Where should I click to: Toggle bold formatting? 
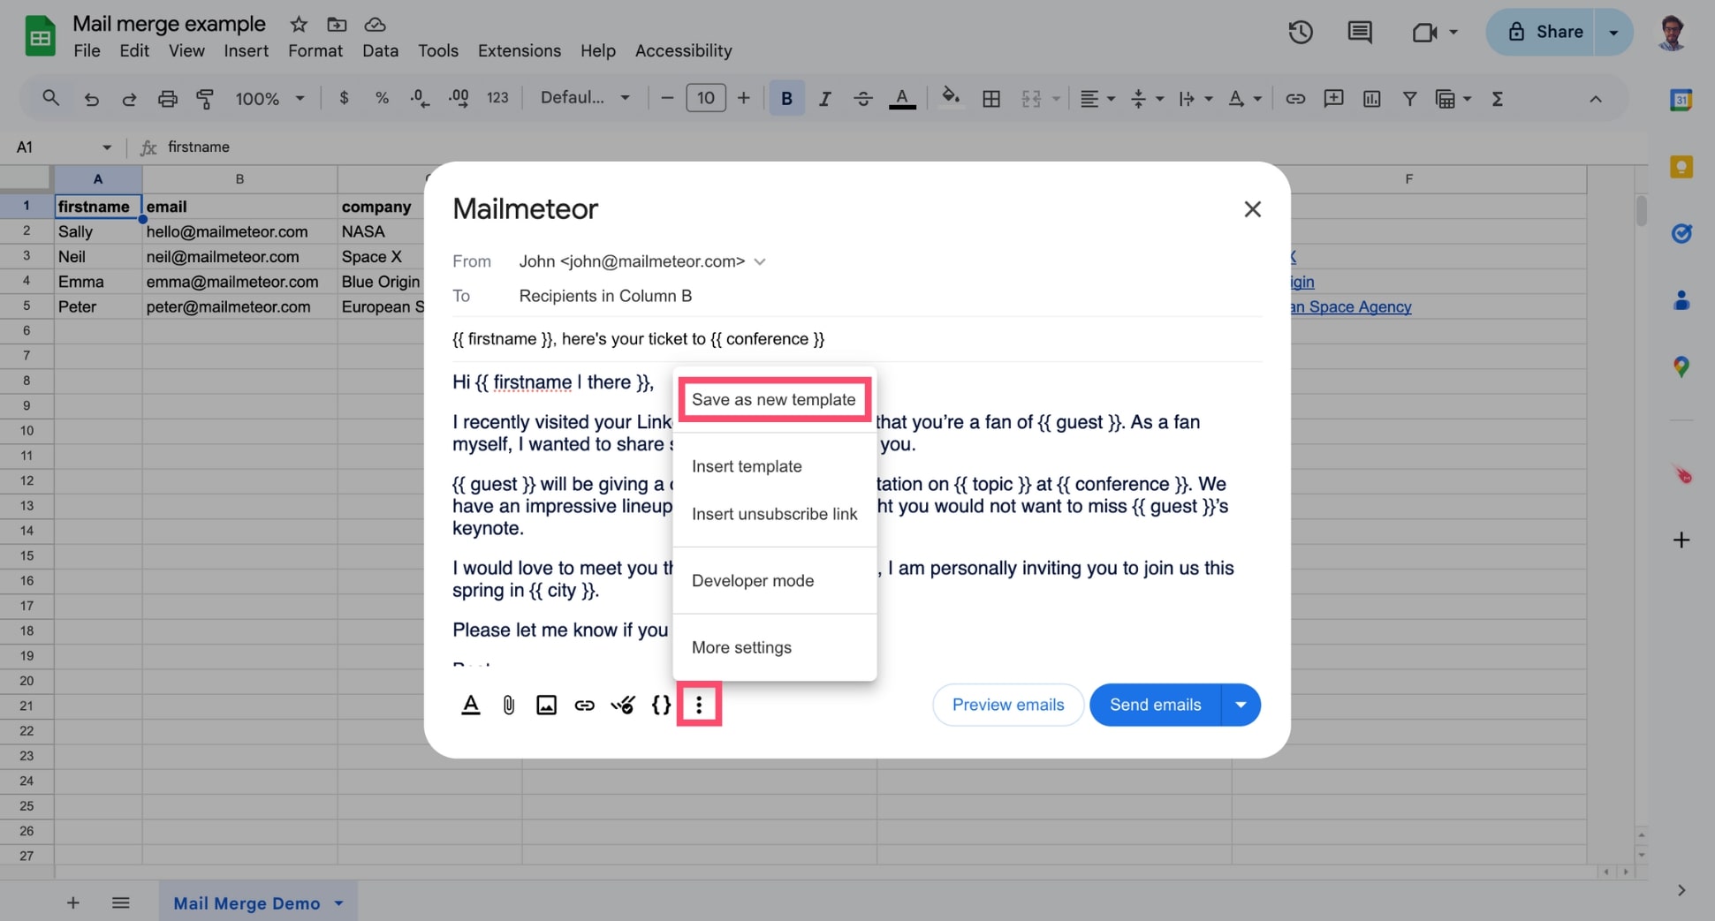pos(786,99)
